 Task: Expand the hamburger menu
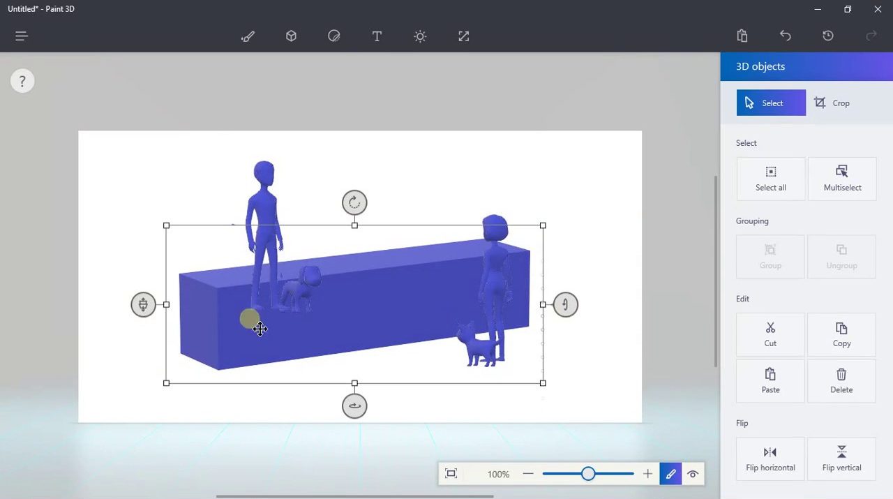pyautogui.click(x=21, y=36)
